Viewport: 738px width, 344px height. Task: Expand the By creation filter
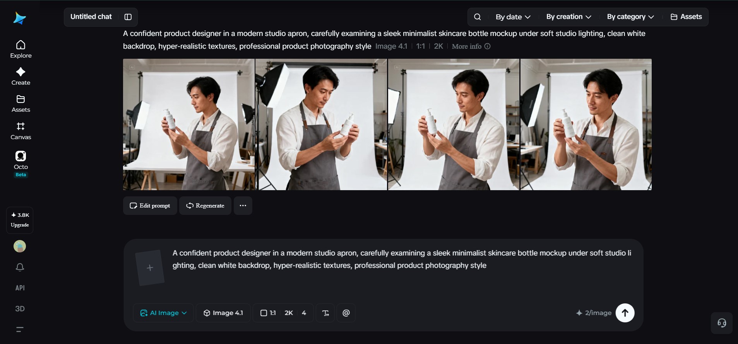568,17
